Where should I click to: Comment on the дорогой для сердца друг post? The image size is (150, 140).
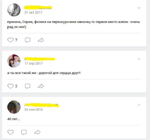click(27, 86)
